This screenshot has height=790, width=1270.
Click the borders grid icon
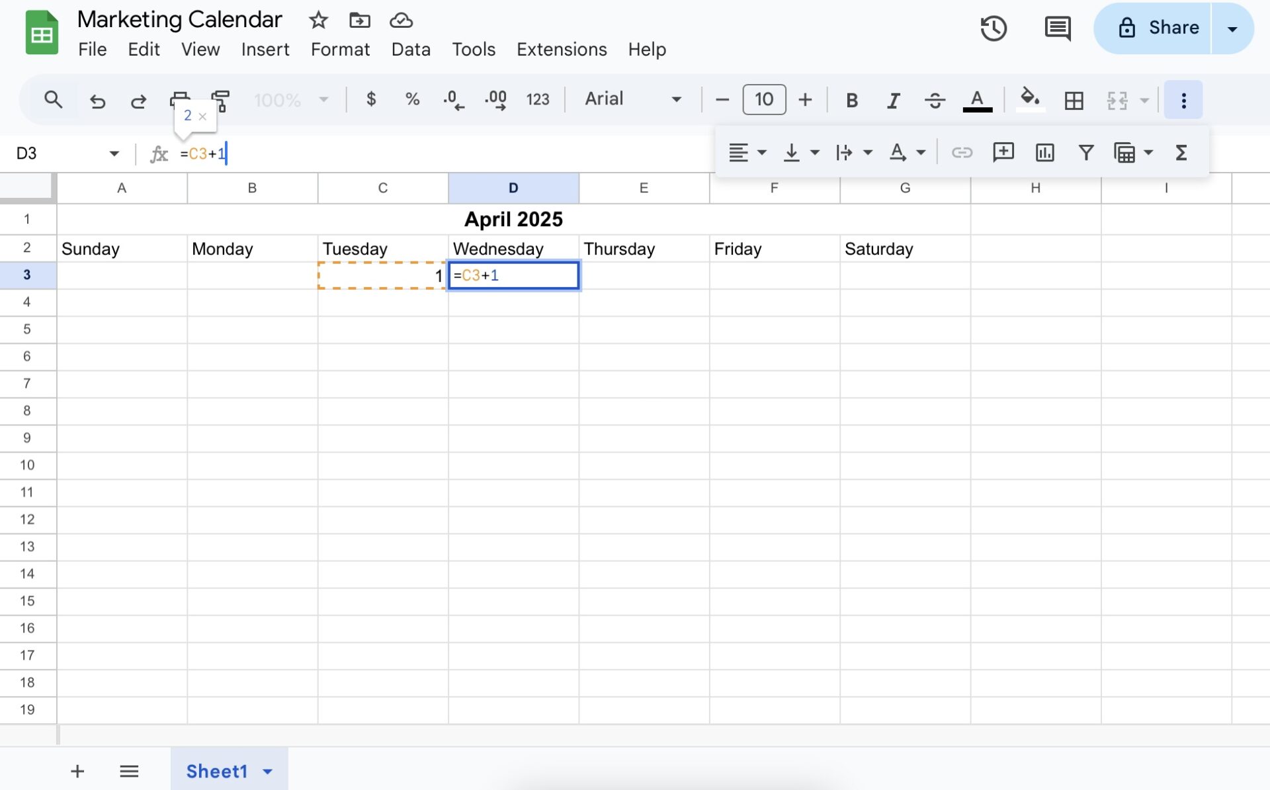pos(1074,100)
